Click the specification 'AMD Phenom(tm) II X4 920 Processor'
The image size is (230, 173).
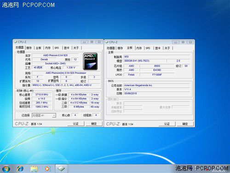pyautogui.click(x=66, y=73)
